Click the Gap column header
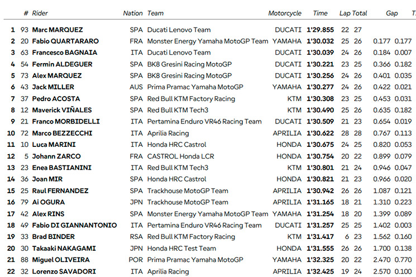This screenshot has width=416, height=277. coord(391,13)
